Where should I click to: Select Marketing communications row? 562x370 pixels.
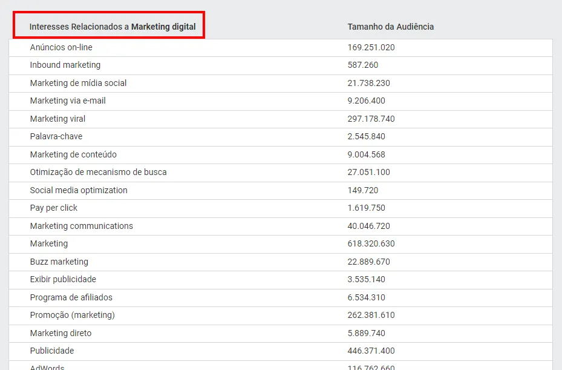tap(80, 226)
